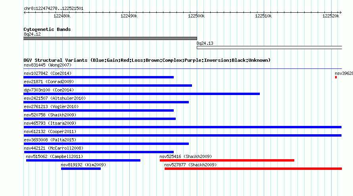
Task: Click the 8q24.12 band label
Action: click(x=32, y=34)
